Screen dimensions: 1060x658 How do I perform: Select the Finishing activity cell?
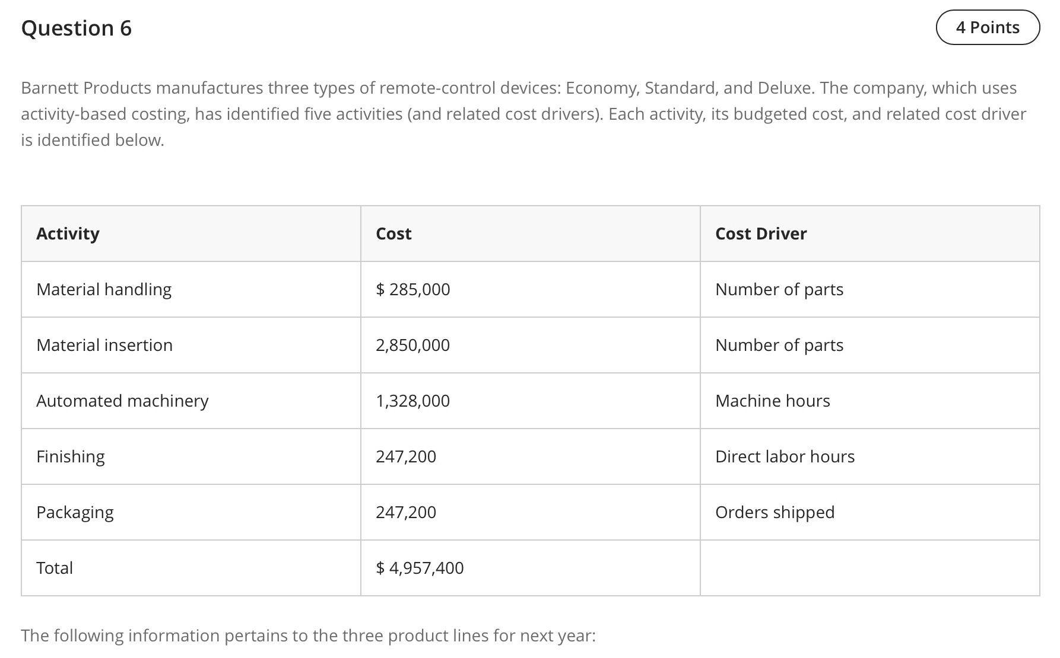point(191,456)
